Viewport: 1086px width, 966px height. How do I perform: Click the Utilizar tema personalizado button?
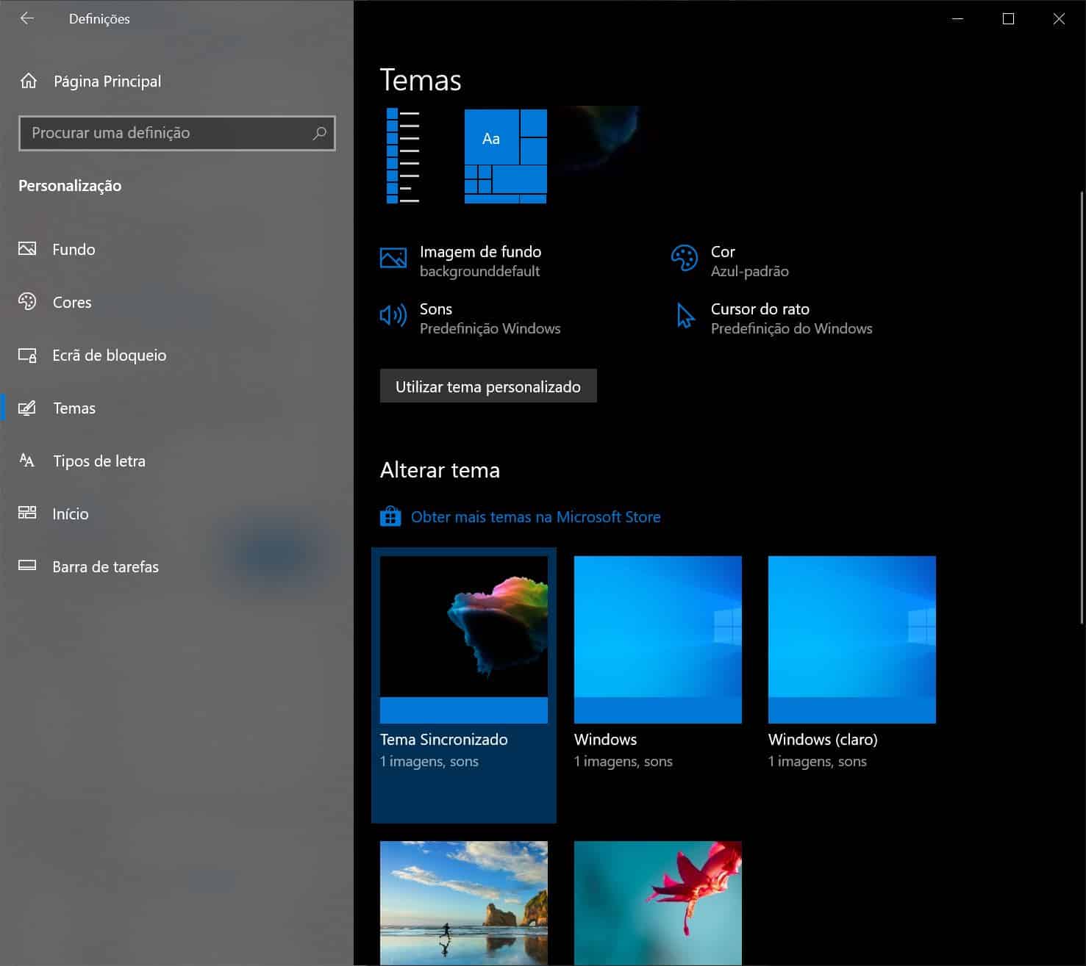pyautogui.click(x=488, y=386)
